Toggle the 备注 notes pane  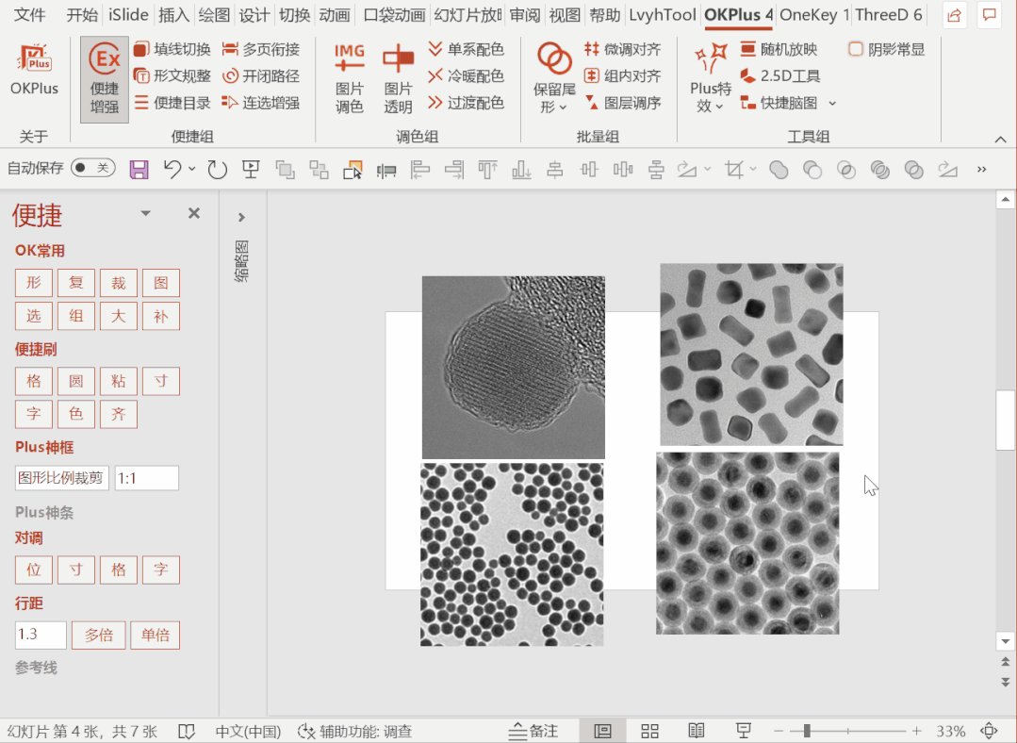coord(533,732)
